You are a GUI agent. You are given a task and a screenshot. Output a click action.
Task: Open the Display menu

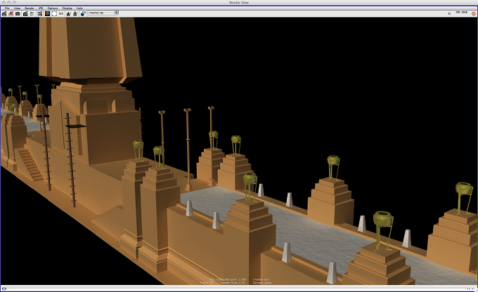pos(67,8)
